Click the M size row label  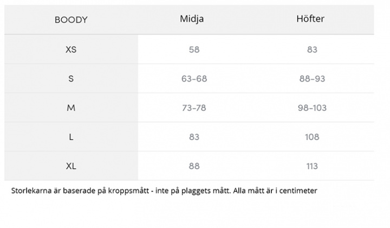(71, 107)
